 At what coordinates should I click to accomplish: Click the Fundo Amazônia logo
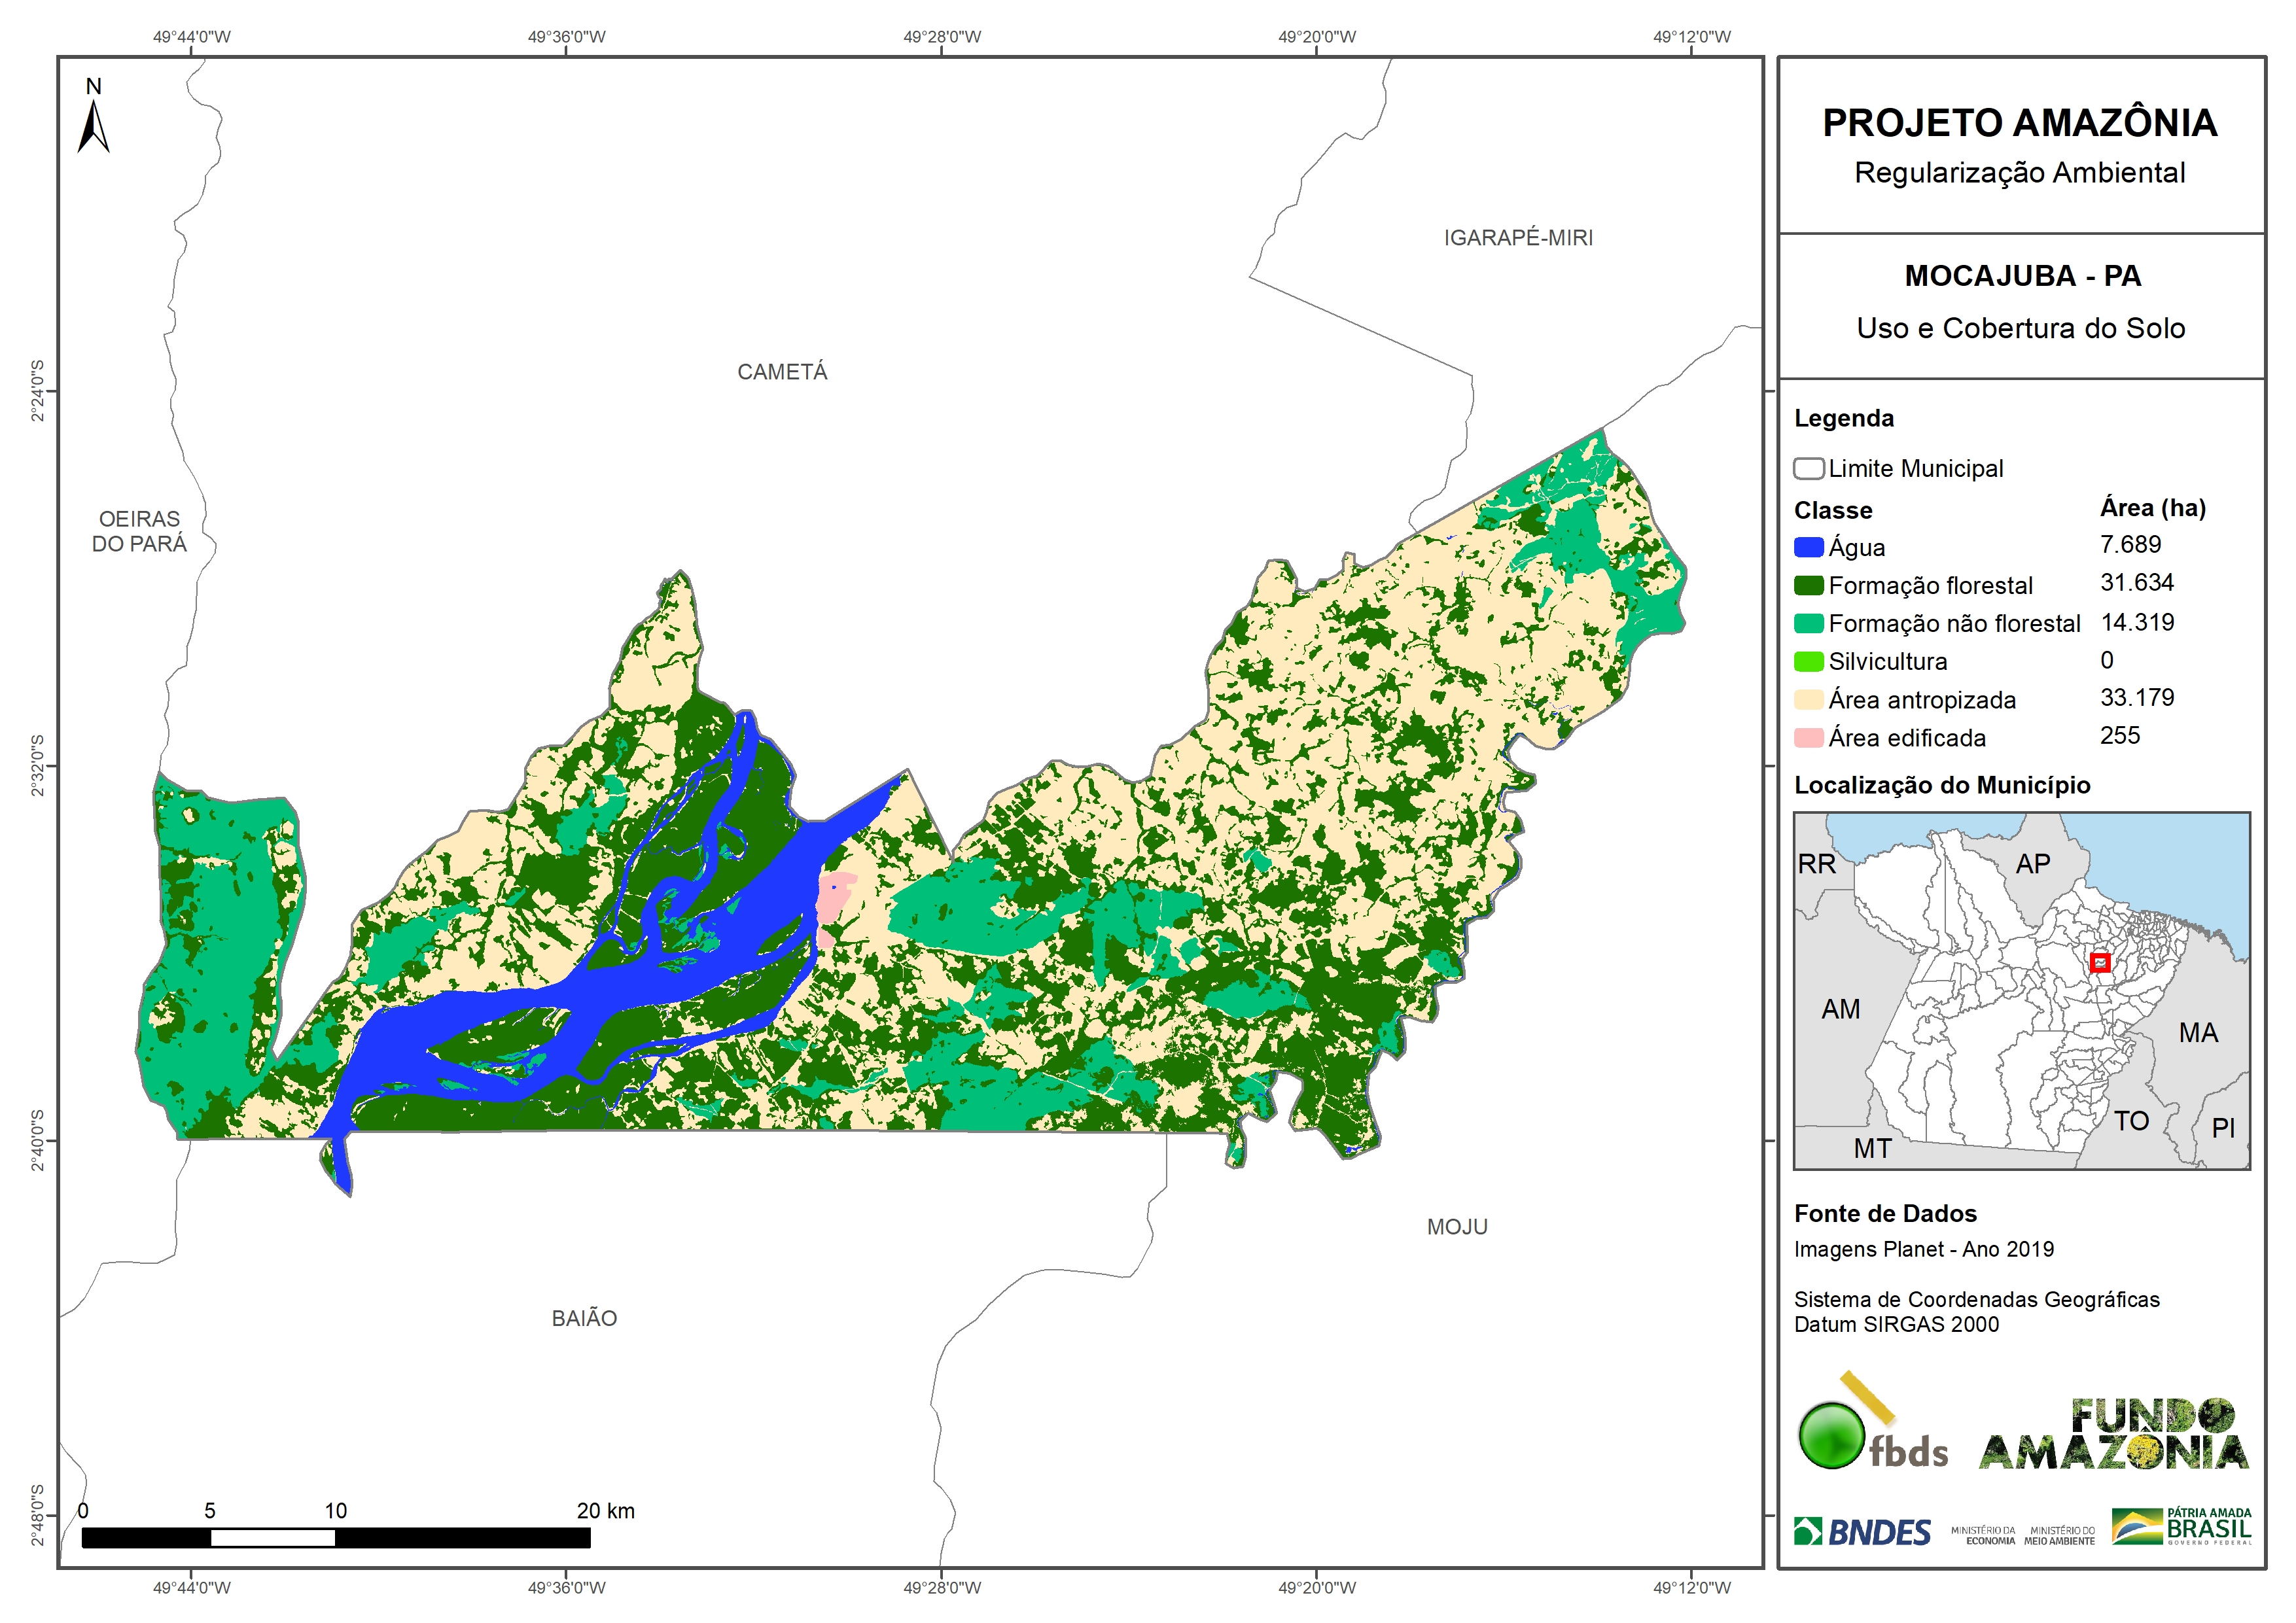click(2114, 1434)
